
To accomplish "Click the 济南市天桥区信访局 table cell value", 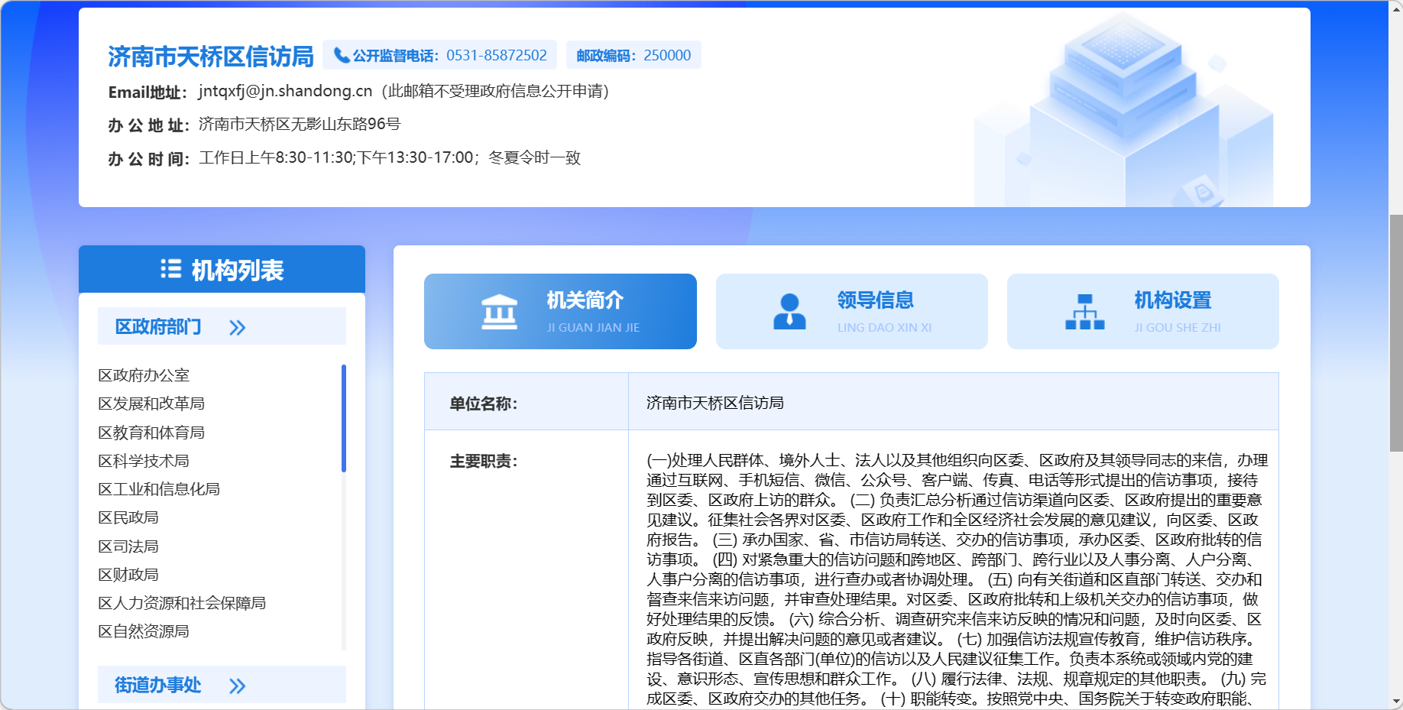I will (x=715, y=403).
